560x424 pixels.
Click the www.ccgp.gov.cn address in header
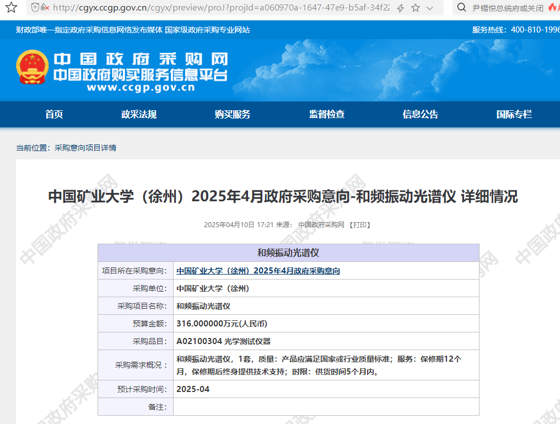(141, 88)
